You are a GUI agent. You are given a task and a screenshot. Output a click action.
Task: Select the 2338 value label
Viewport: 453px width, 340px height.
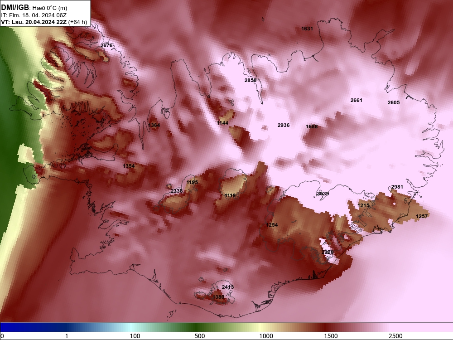[177, 191]
